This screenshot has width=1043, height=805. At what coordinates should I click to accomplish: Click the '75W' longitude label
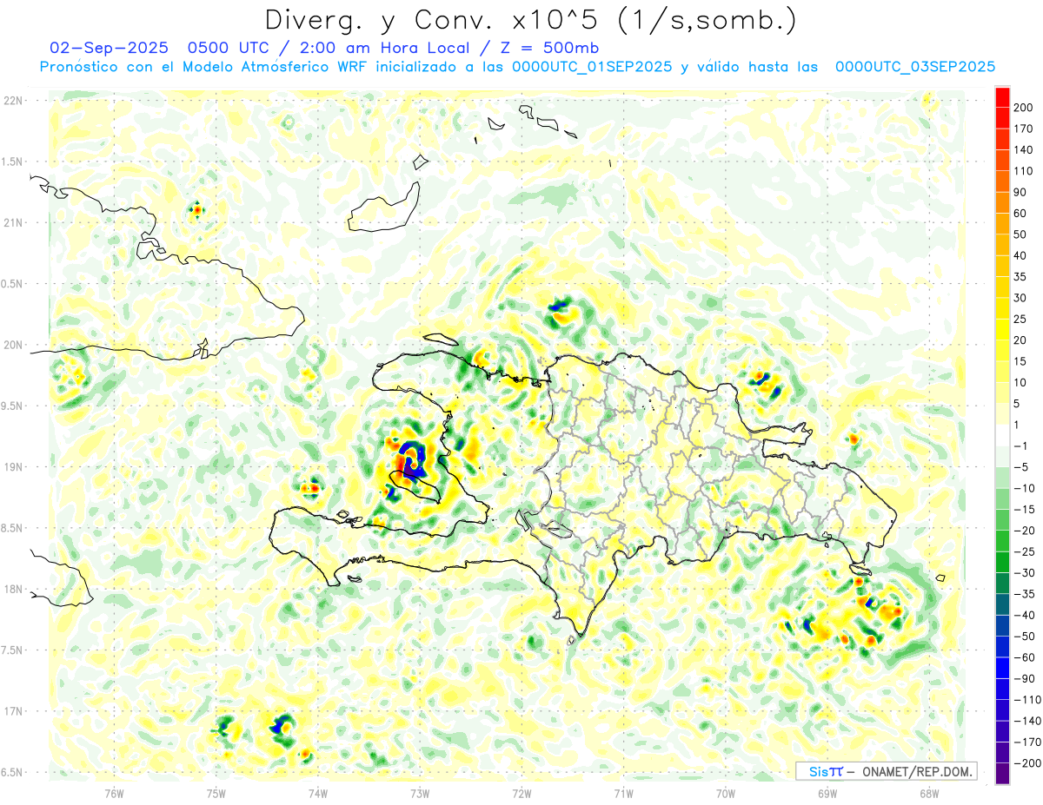[x=216, y=793]
